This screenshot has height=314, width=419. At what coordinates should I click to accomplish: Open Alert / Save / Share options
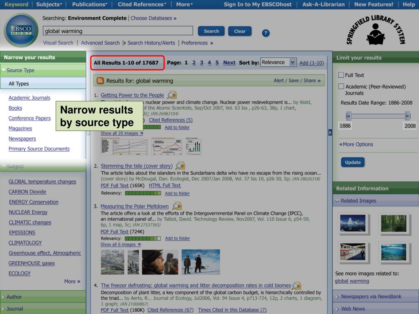[297, 81]
